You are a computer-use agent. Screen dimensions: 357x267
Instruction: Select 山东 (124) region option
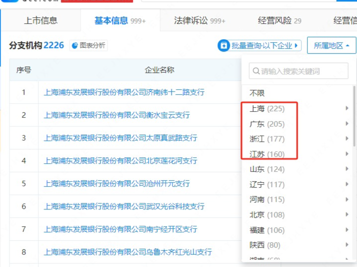(x=267, y=169)
